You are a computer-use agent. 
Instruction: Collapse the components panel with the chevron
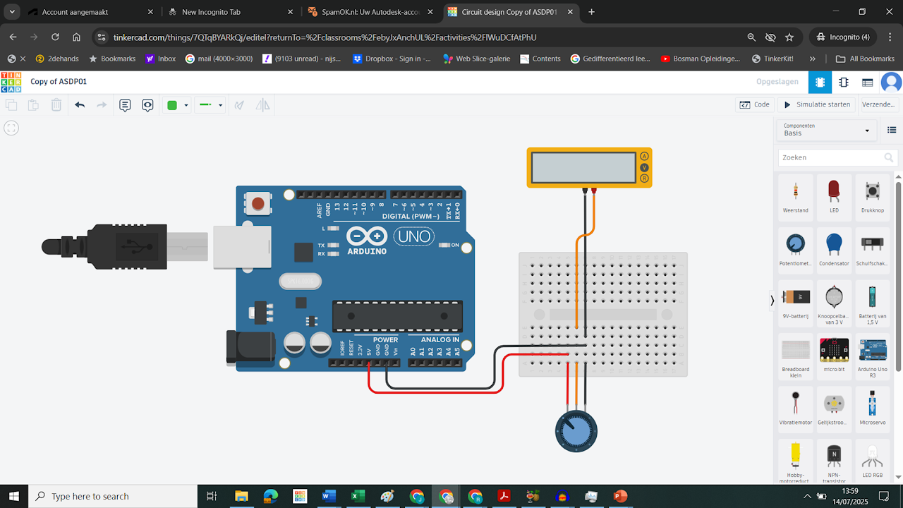tap(772, 300)
